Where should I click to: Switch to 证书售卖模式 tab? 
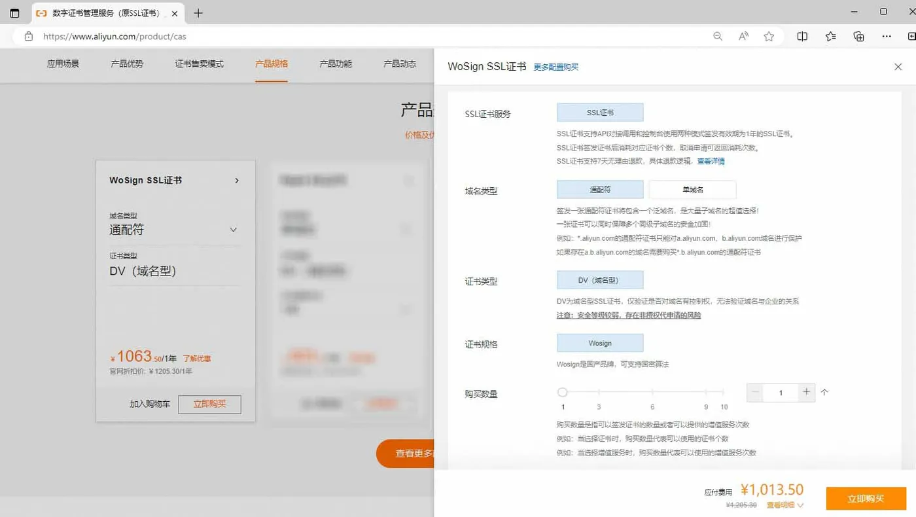click(200, 63)
